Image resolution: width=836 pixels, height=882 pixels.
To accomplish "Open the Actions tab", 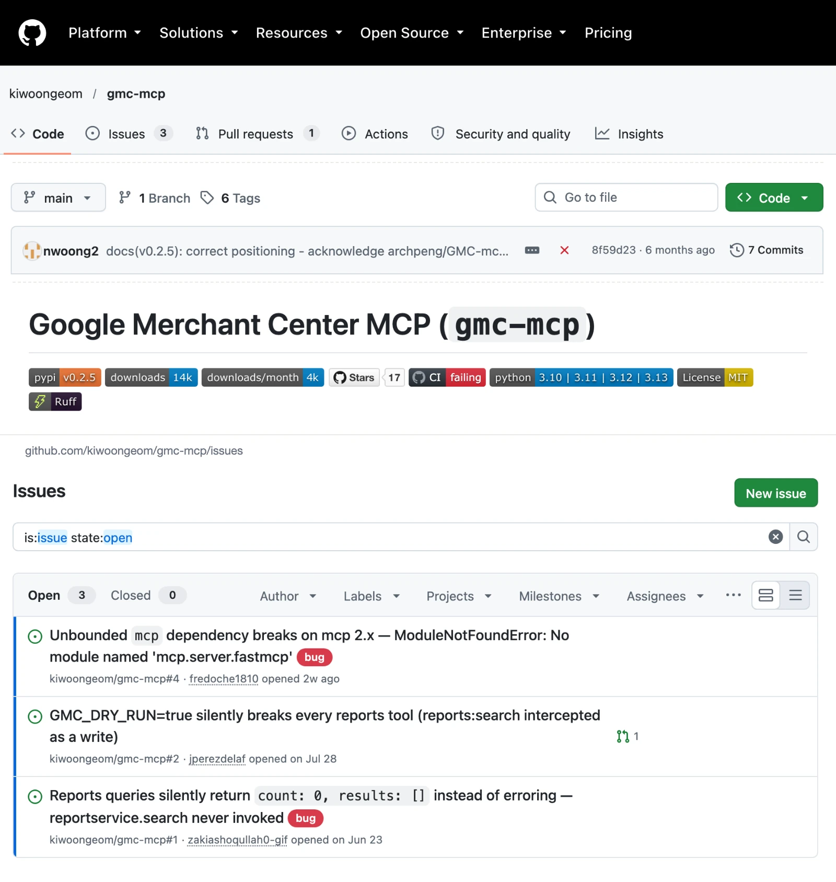I will (375, 134).
